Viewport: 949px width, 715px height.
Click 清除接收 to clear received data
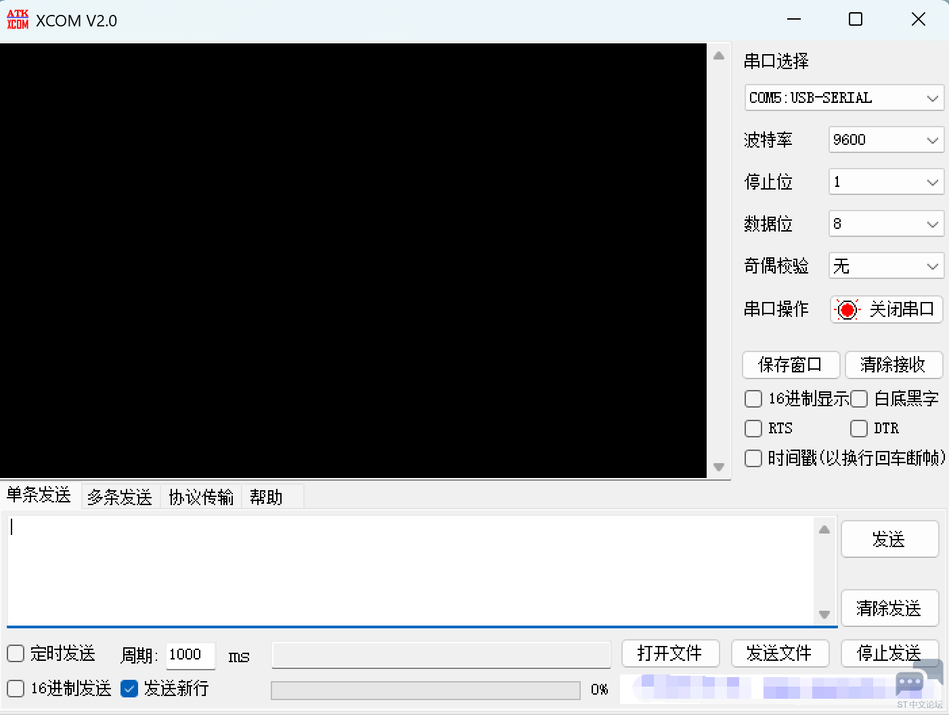pos(894,365)
